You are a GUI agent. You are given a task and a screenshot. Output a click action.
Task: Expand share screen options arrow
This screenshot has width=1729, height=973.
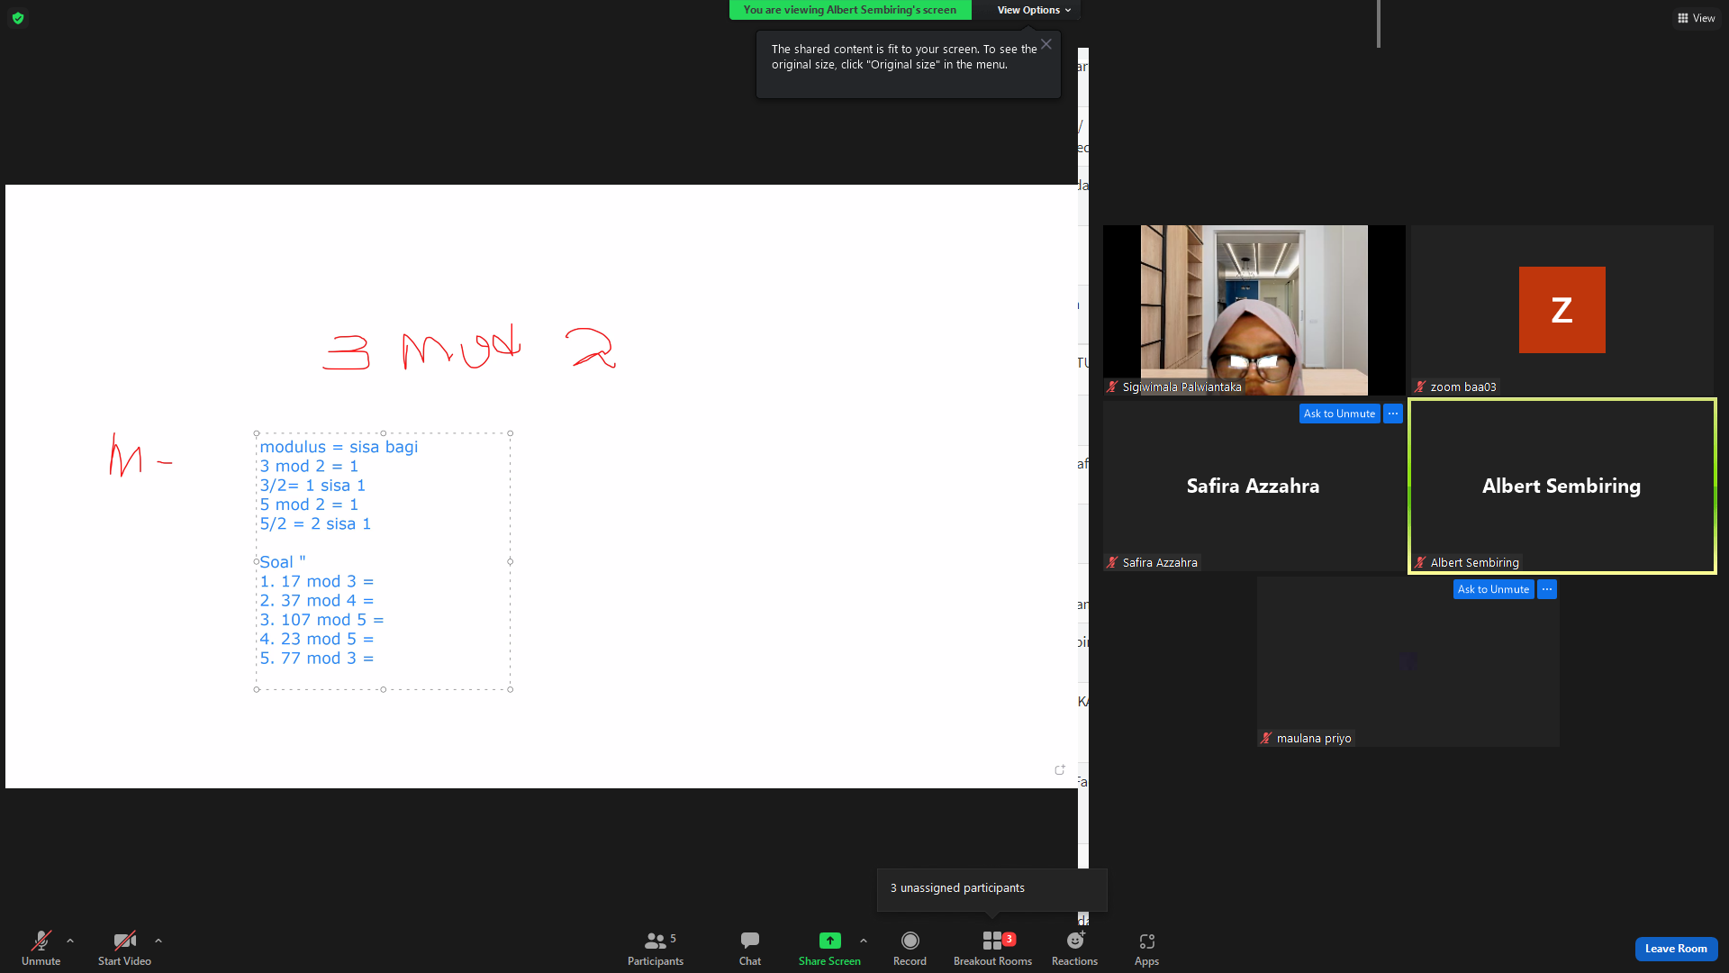point(864,941)
